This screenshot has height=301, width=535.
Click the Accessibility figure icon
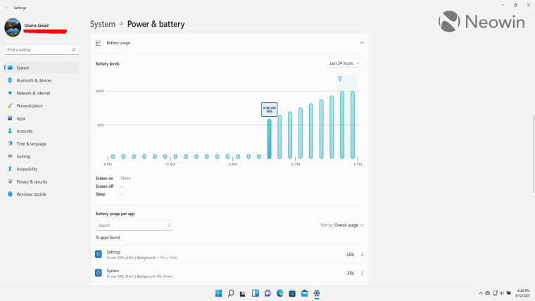(x=10, y=169)
